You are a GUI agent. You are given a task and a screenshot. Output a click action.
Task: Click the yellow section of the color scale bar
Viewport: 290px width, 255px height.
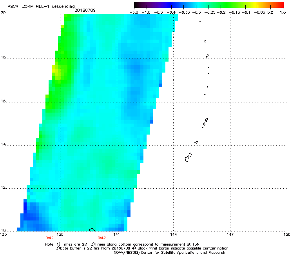point(255,5)
